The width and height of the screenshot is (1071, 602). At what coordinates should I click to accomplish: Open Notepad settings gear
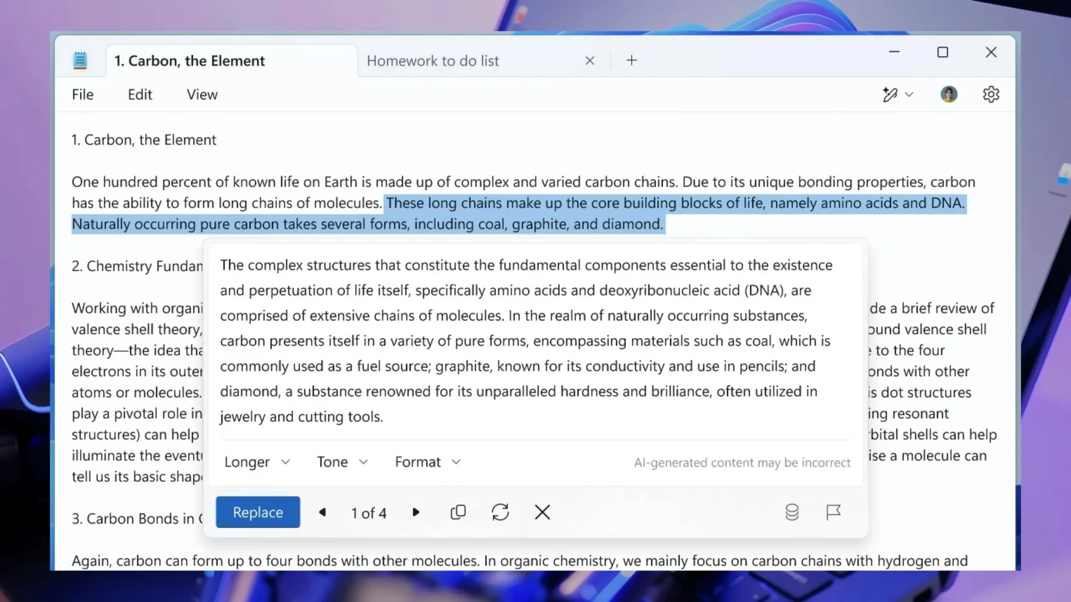tap(991, 94)
